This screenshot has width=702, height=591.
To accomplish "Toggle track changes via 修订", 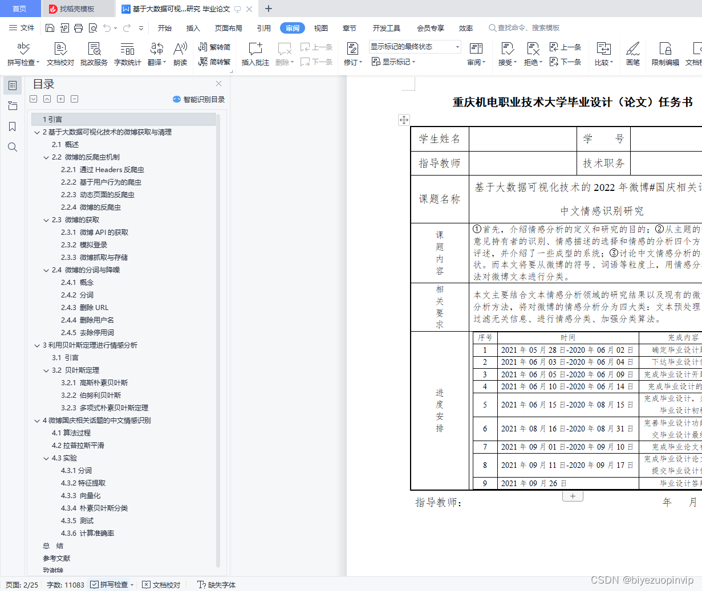I will pyautogui.click(x=352, y=54).
